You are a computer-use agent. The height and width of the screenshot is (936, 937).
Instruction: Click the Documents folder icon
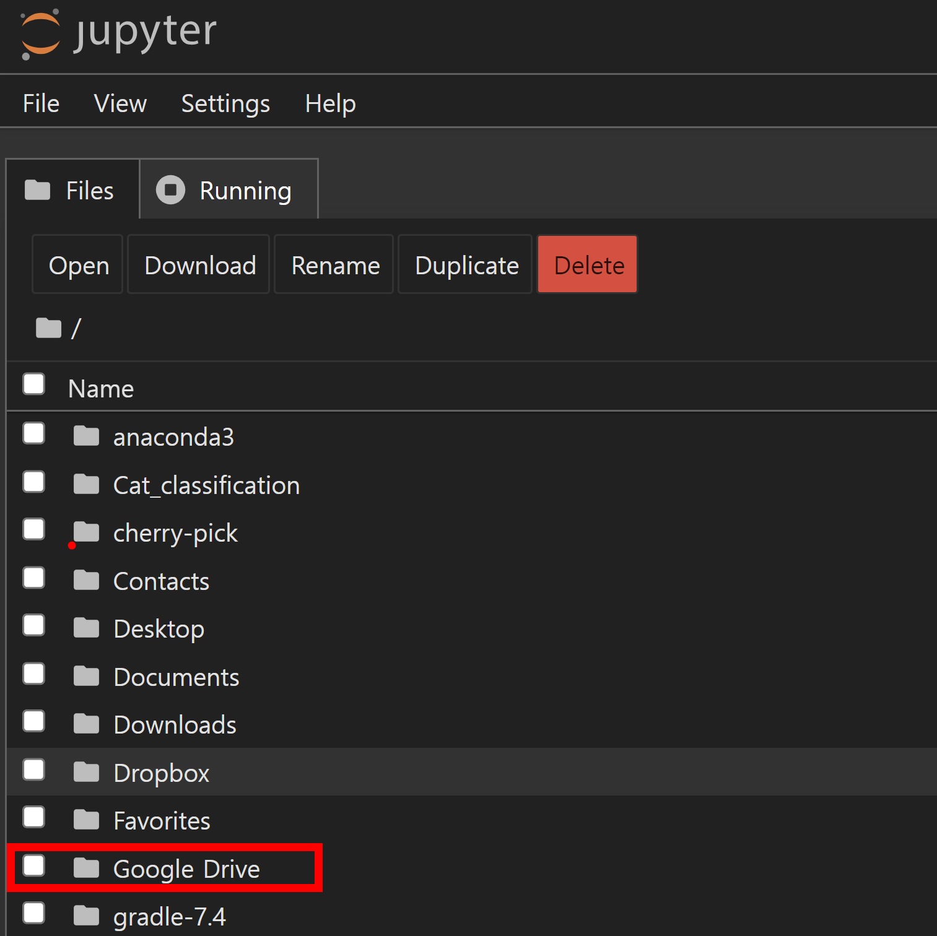86,676
